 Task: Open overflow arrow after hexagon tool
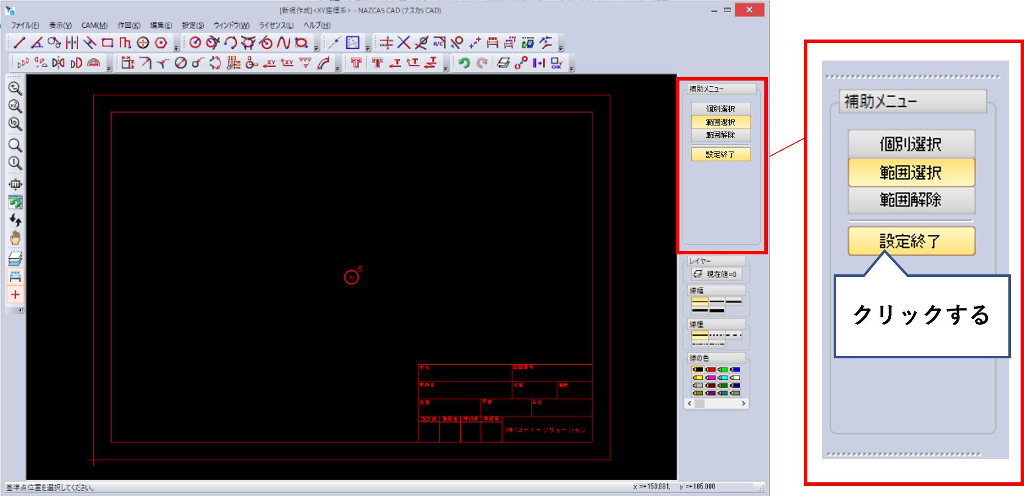(177, 48)
